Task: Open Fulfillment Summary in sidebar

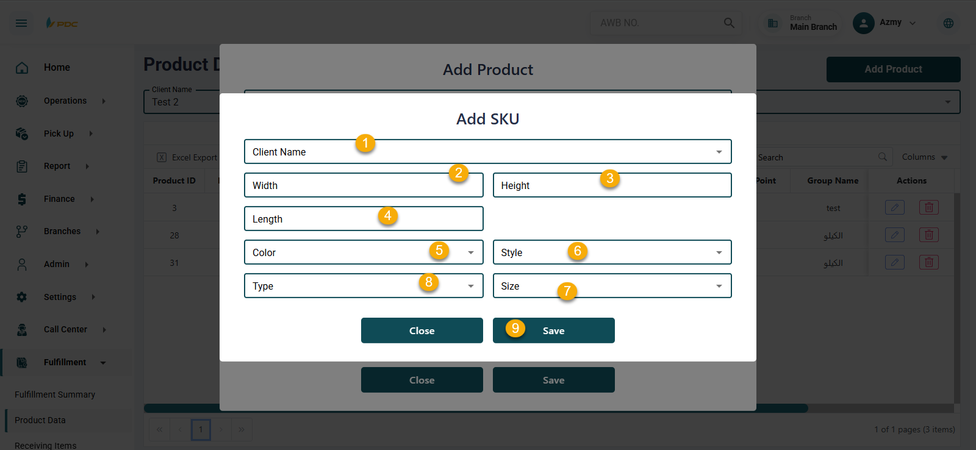Action: [x=55, y=395]
